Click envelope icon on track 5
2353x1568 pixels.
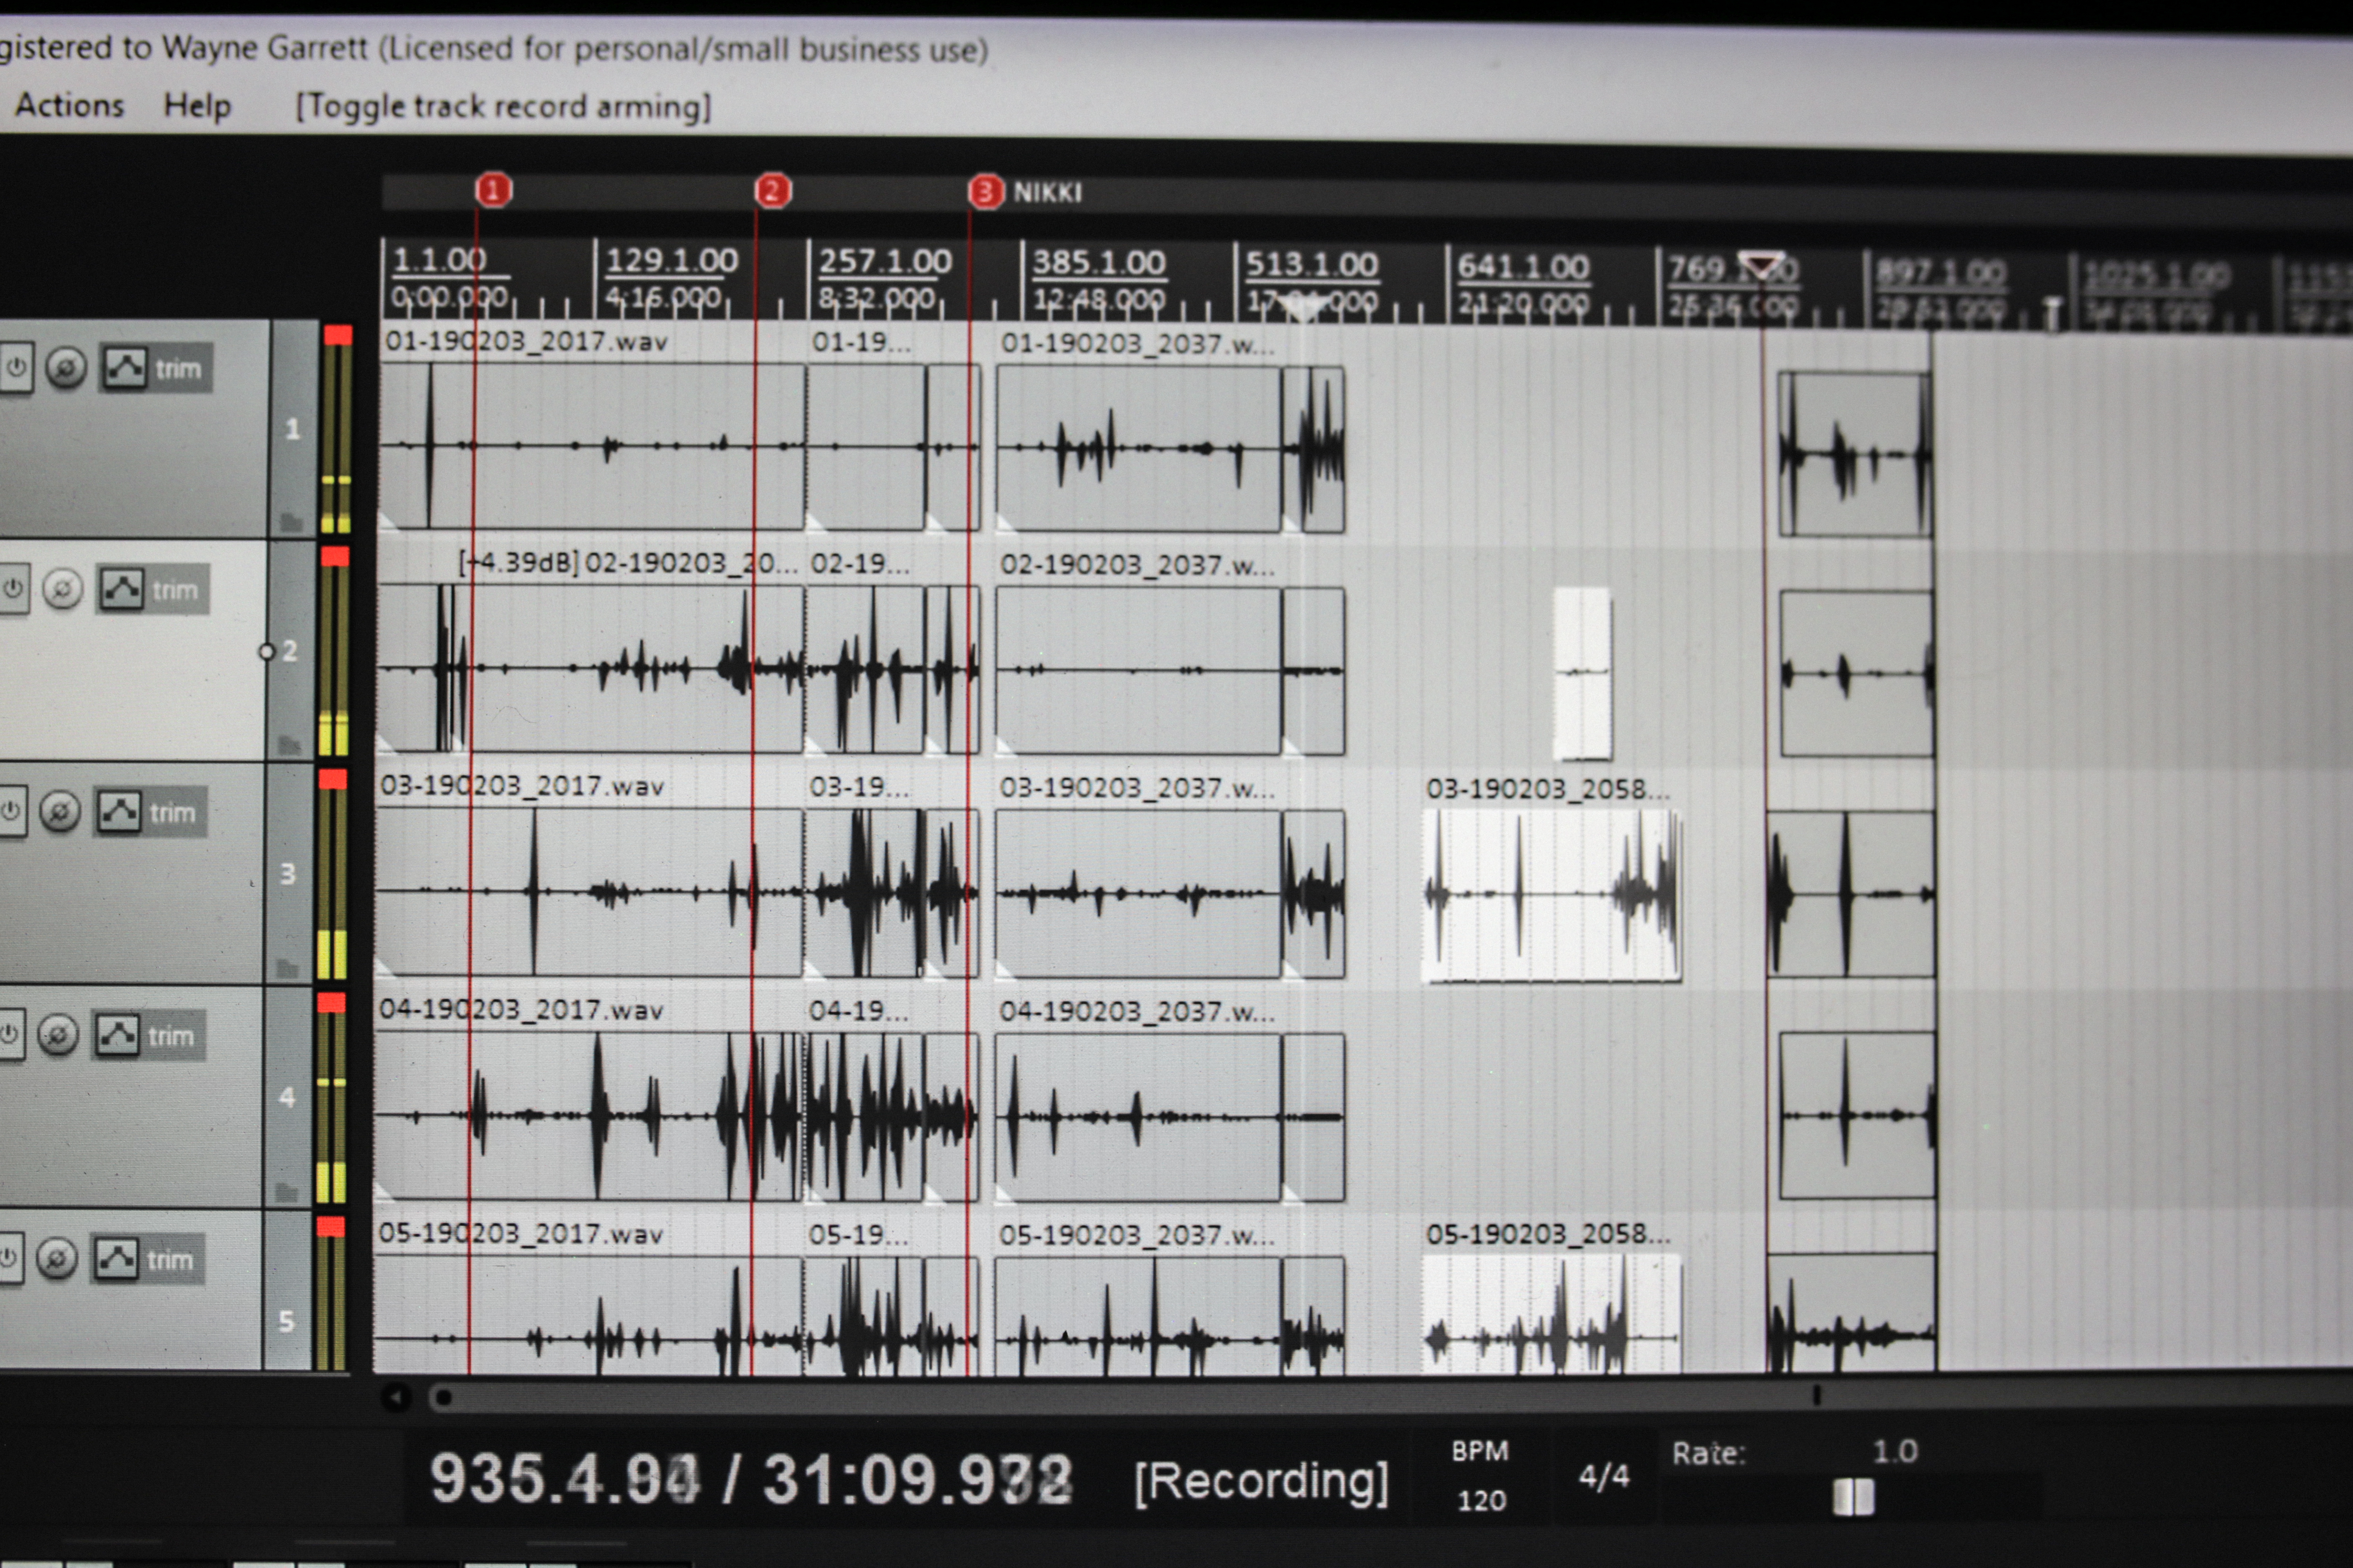[116, 1259]
